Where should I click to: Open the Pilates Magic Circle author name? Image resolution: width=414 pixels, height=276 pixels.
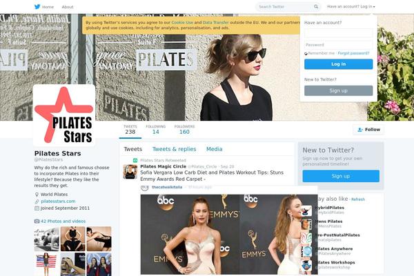pyautogui.click(x=163, y=166)
